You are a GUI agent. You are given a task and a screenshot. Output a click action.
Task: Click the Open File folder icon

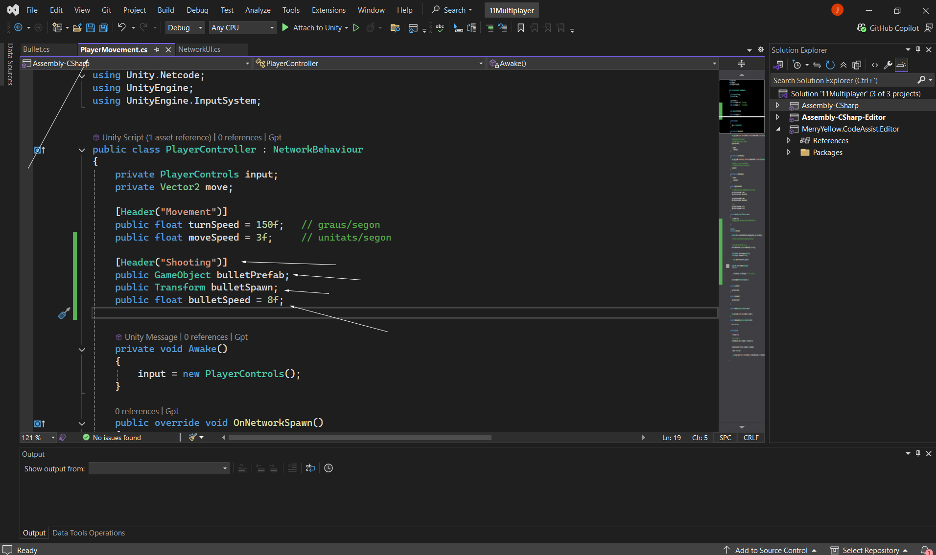tap(77, 28)
